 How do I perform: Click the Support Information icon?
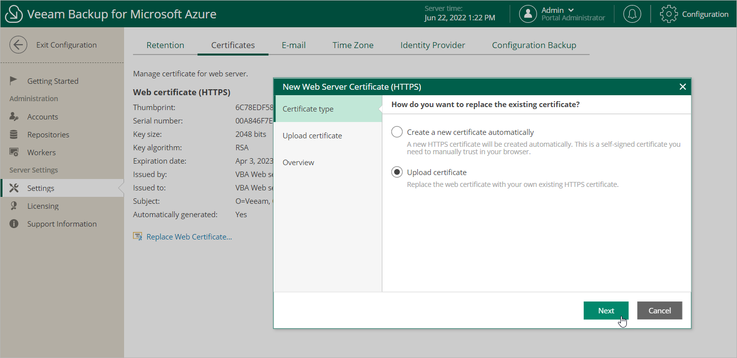click(14, 224)
